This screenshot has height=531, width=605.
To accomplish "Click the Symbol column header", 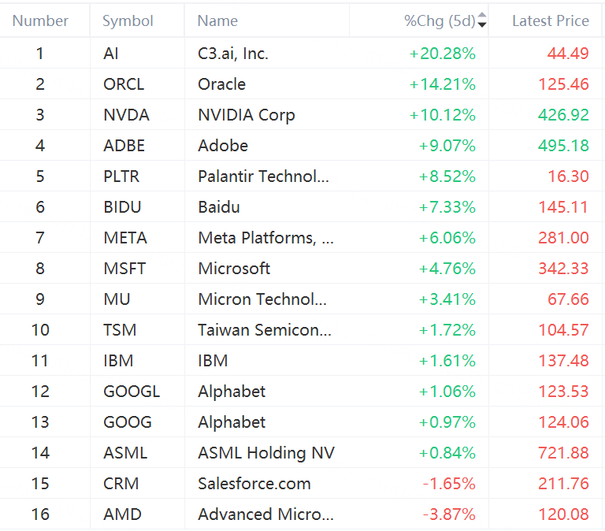I will tap(128, 20).
